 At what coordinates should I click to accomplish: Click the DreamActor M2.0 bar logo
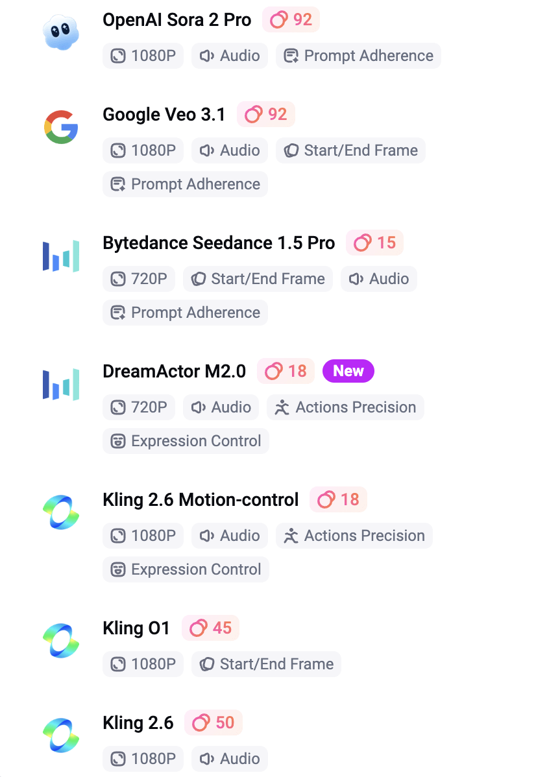(x=61, y=384)
